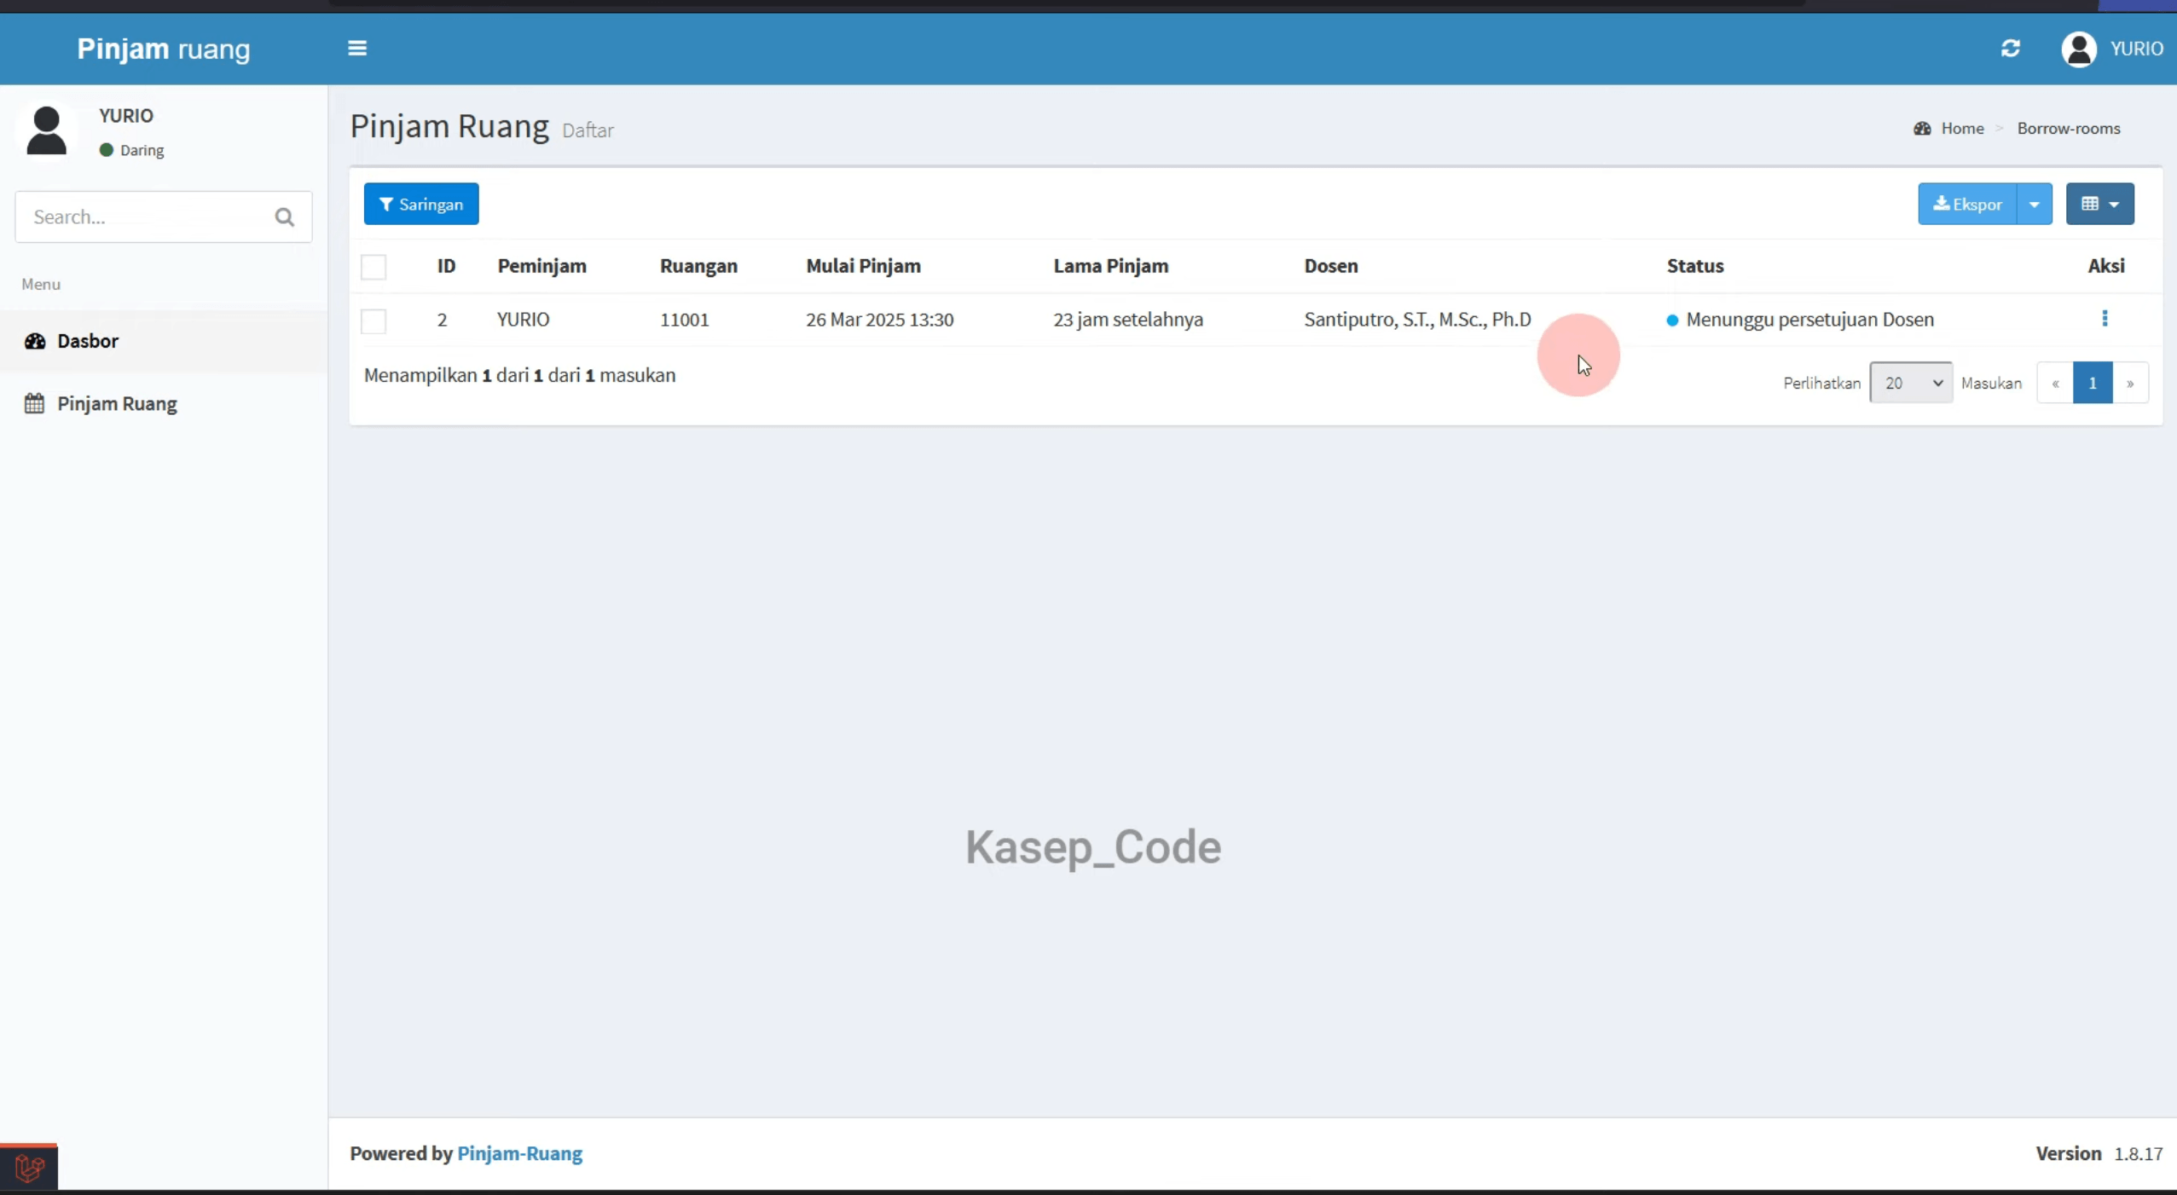Click the Ekspor export button
The width and height of the screenshot is (2177, 1195).
pos(1967,205)
